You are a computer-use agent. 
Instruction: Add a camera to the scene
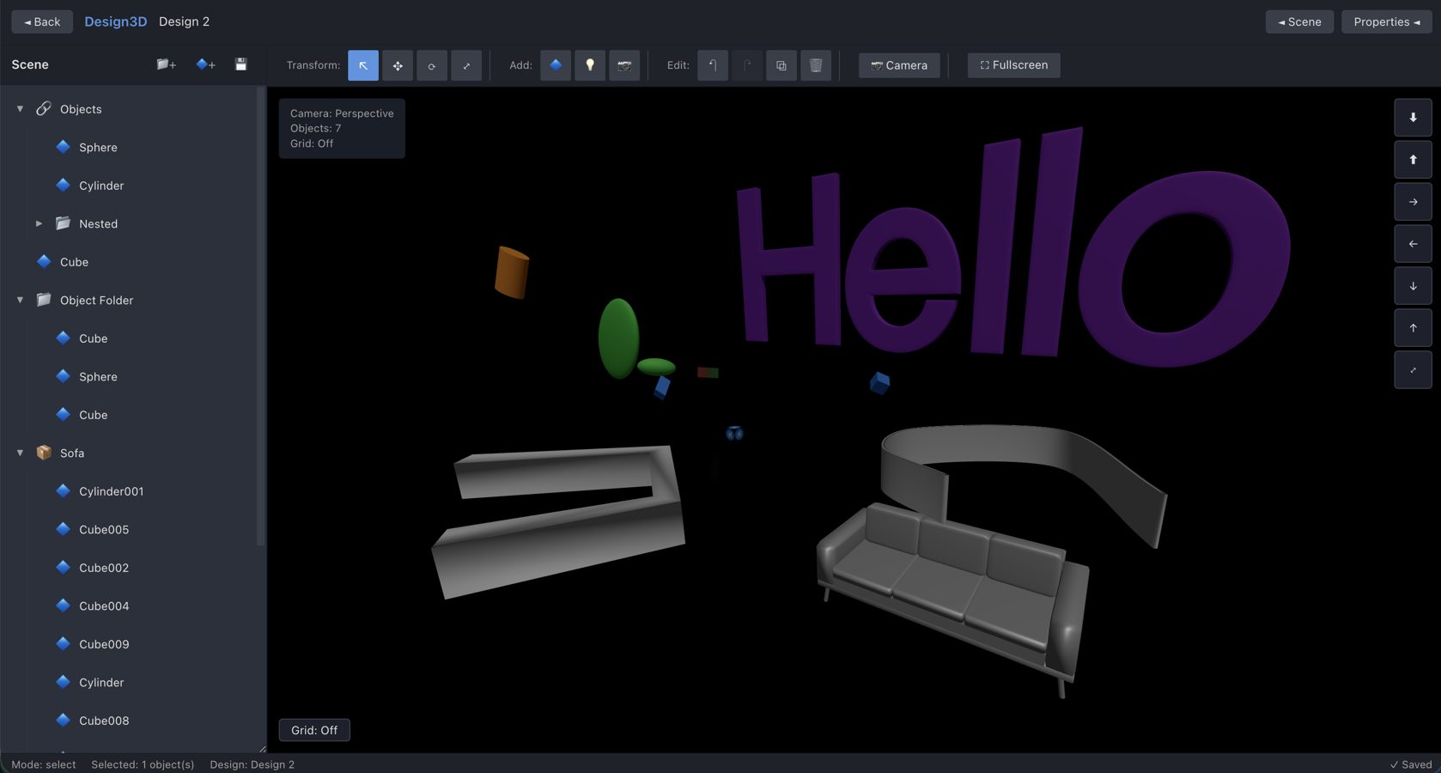click(x=625, y=65)
